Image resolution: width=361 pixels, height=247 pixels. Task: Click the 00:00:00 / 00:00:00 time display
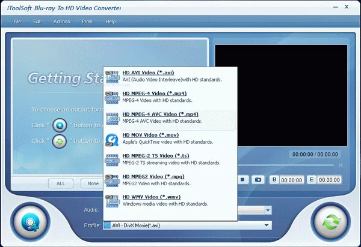[x=315, y=154]
